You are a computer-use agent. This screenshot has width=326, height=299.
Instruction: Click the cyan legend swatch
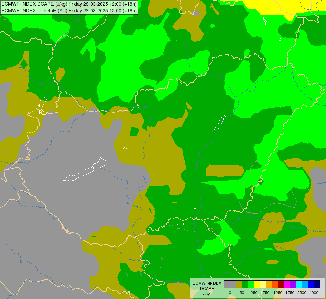299,284
